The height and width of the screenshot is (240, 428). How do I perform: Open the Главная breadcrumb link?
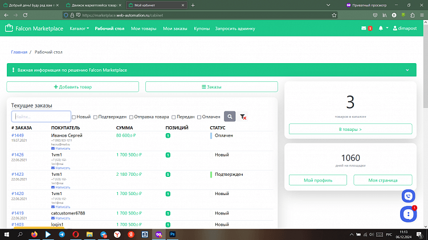(x=19, y=52)
